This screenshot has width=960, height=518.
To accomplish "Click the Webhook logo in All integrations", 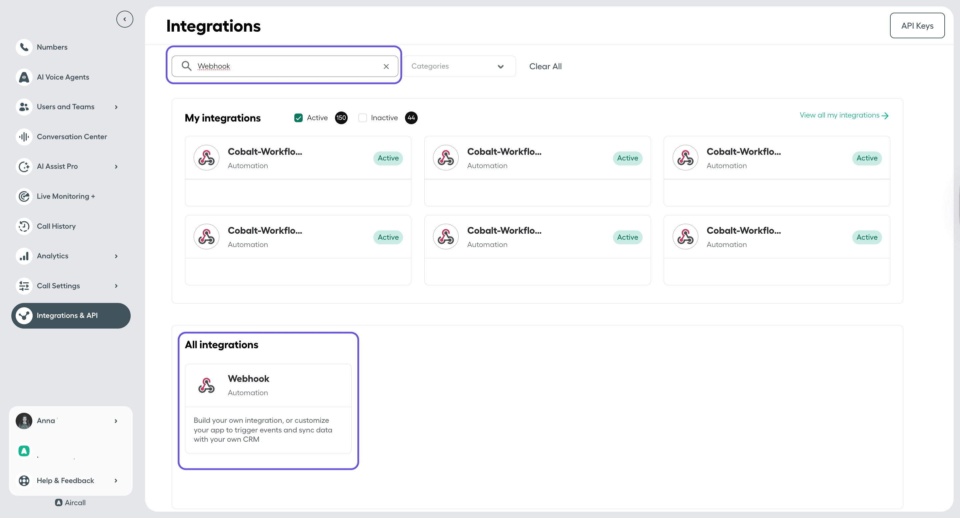I will point(206,385).
